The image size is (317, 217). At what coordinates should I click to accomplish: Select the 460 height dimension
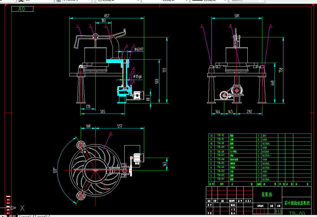pos(272,83)
